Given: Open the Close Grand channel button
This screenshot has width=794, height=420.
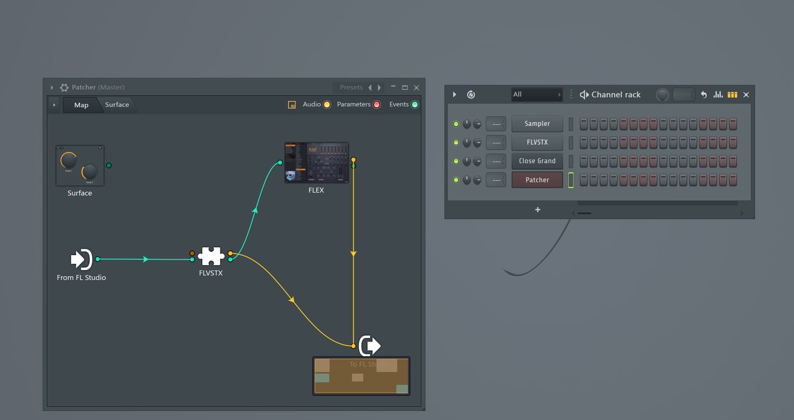Looking at the screenshot, I should pyautogui.click(x=537, y=161).
